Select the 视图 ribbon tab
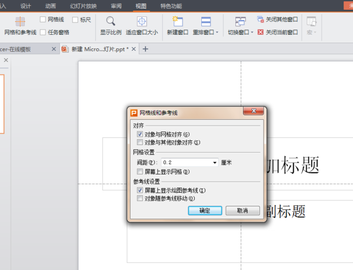 141,6
